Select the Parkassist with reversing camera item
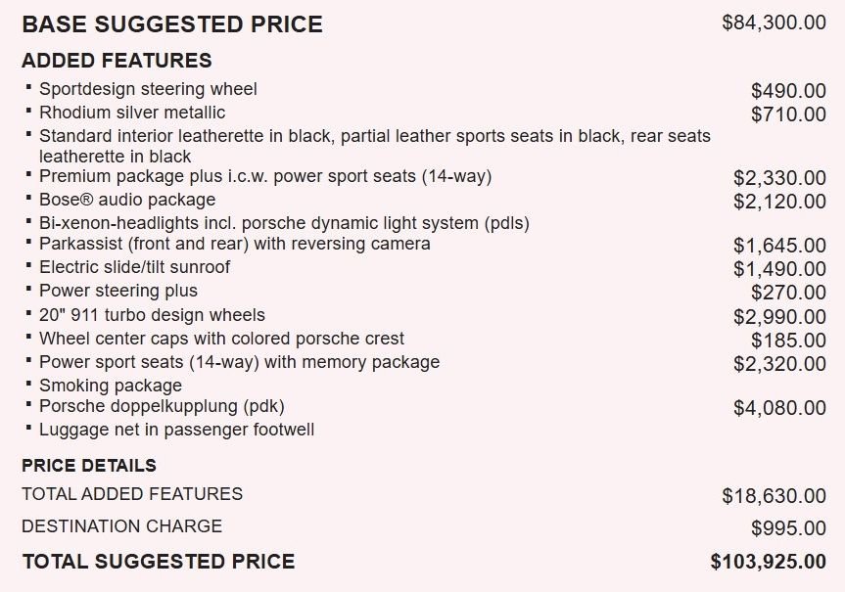Image resolution: width=845 pixels, height=592 pixels. click(234, 244)
